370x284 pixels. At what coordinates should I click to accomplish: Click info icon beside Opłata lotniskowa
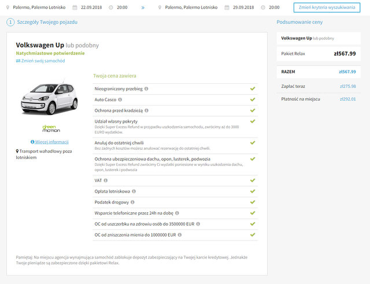pos(134,191)
